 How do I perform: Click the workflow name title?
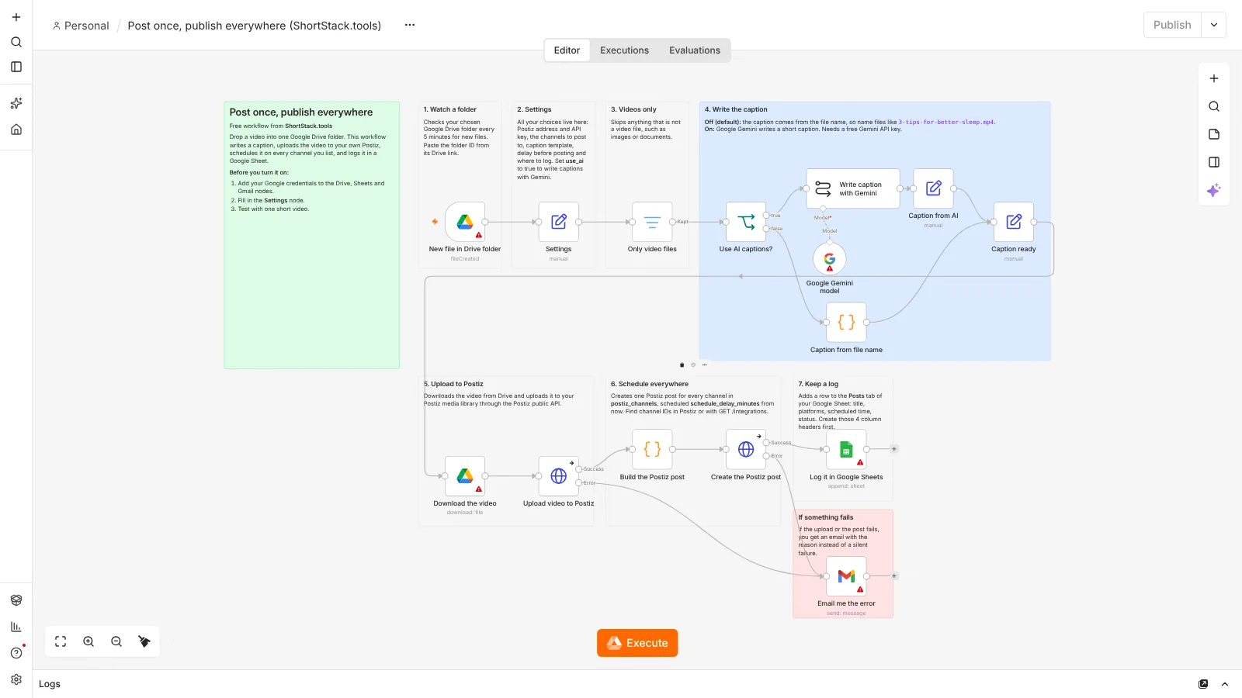tap(255, 26)
